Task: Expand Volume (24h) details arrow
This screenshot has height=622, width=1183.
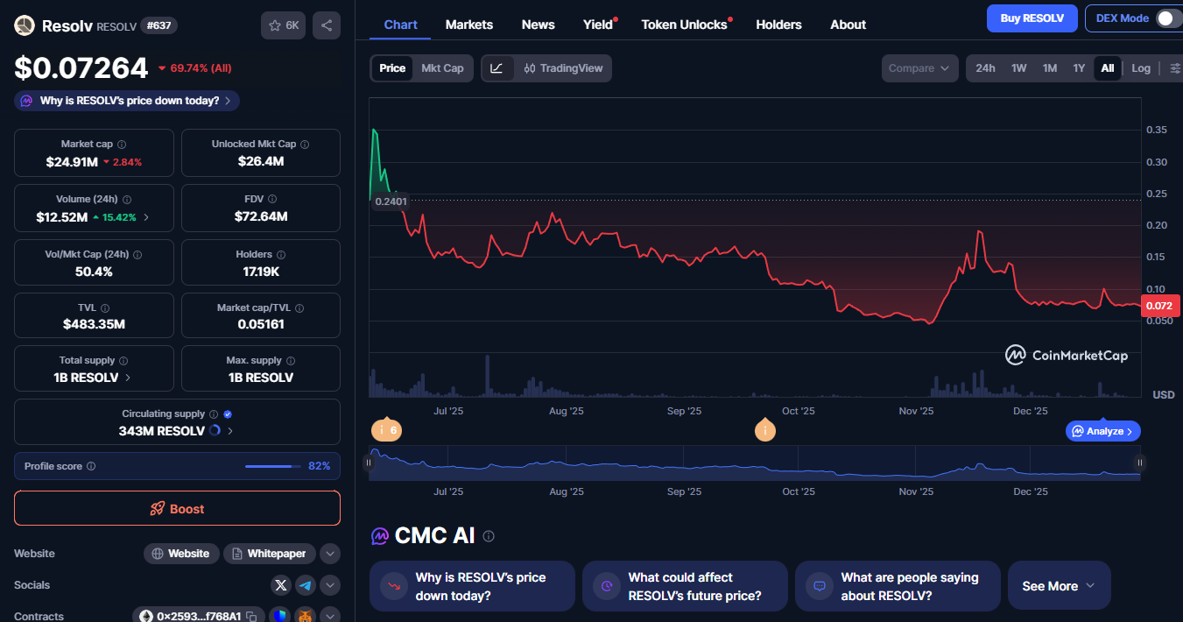Action: pos(146,216)
